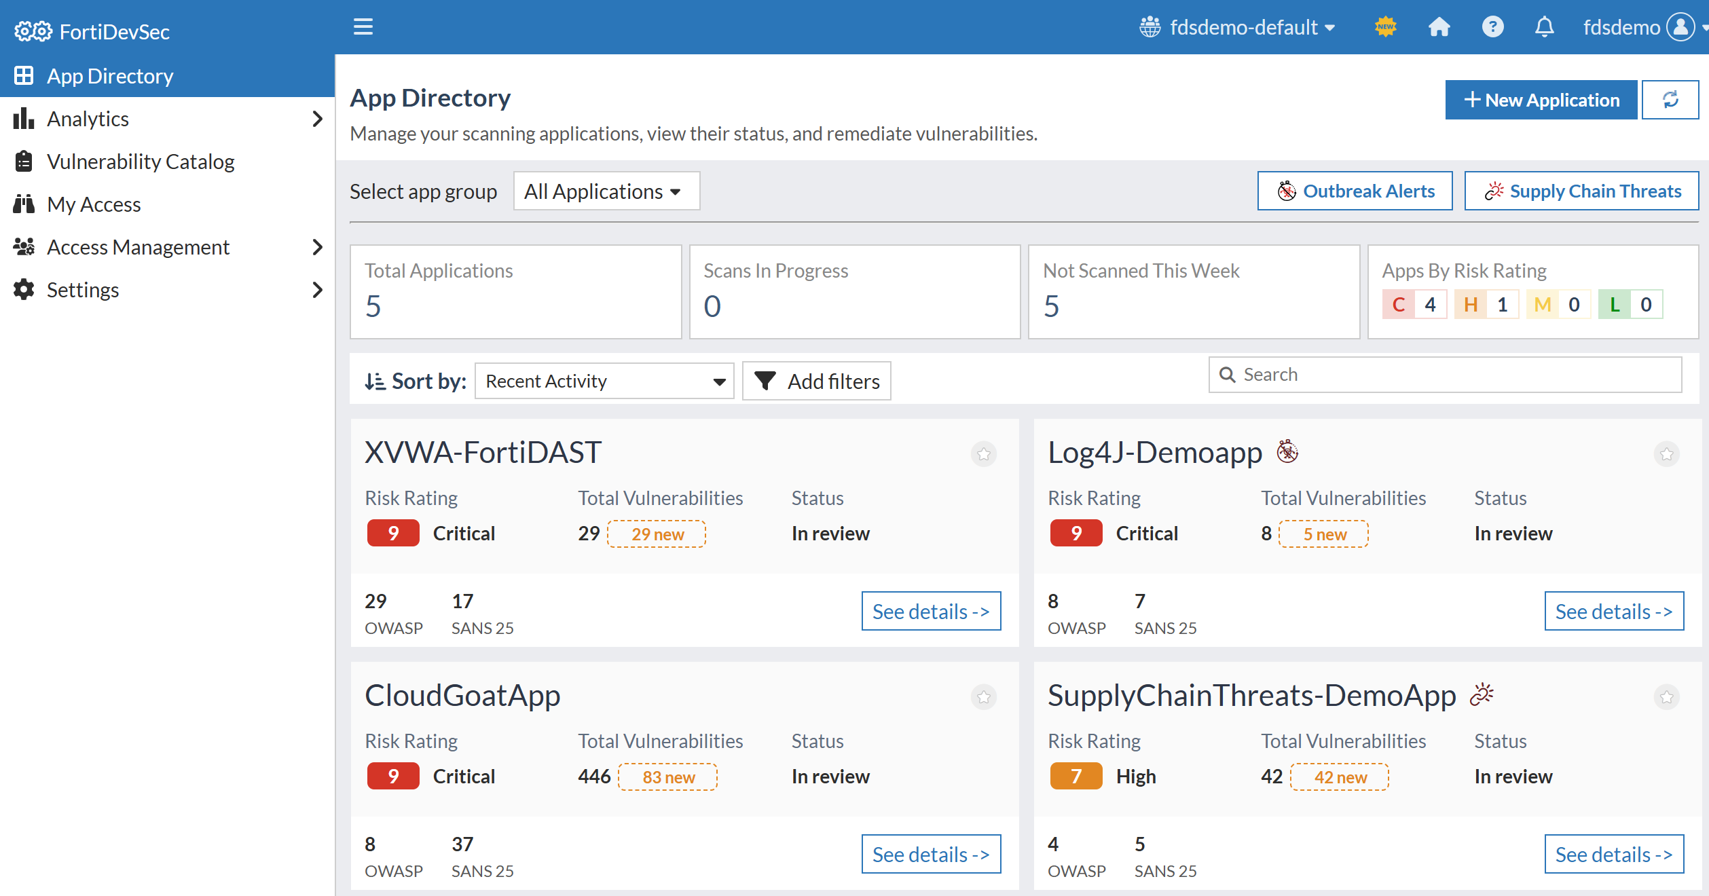Open the What's New star icon

[1386, 27]
